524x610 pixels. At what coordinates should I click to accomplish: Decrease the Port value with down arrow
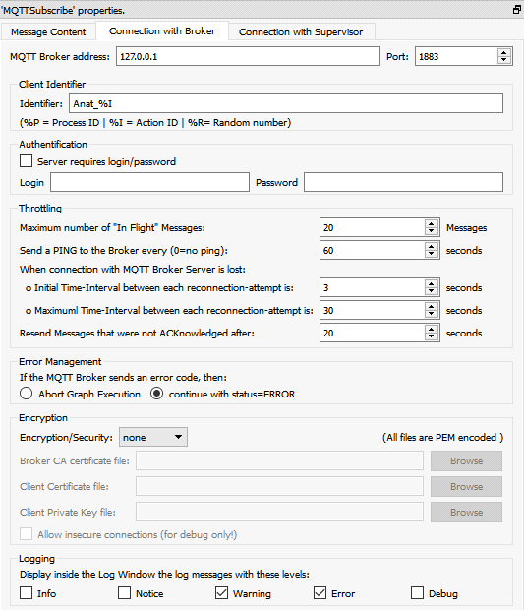pyautogui.click(x=504, y=60)
